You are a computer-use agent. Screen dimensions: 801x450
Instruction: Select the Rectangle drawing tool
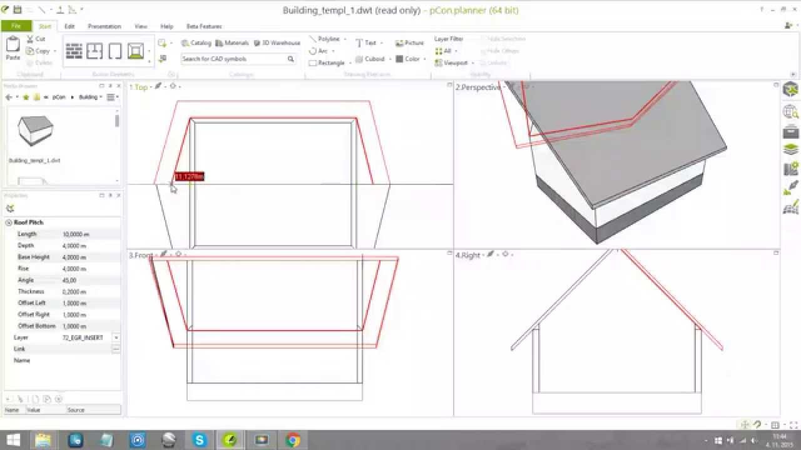coord(327,62)
